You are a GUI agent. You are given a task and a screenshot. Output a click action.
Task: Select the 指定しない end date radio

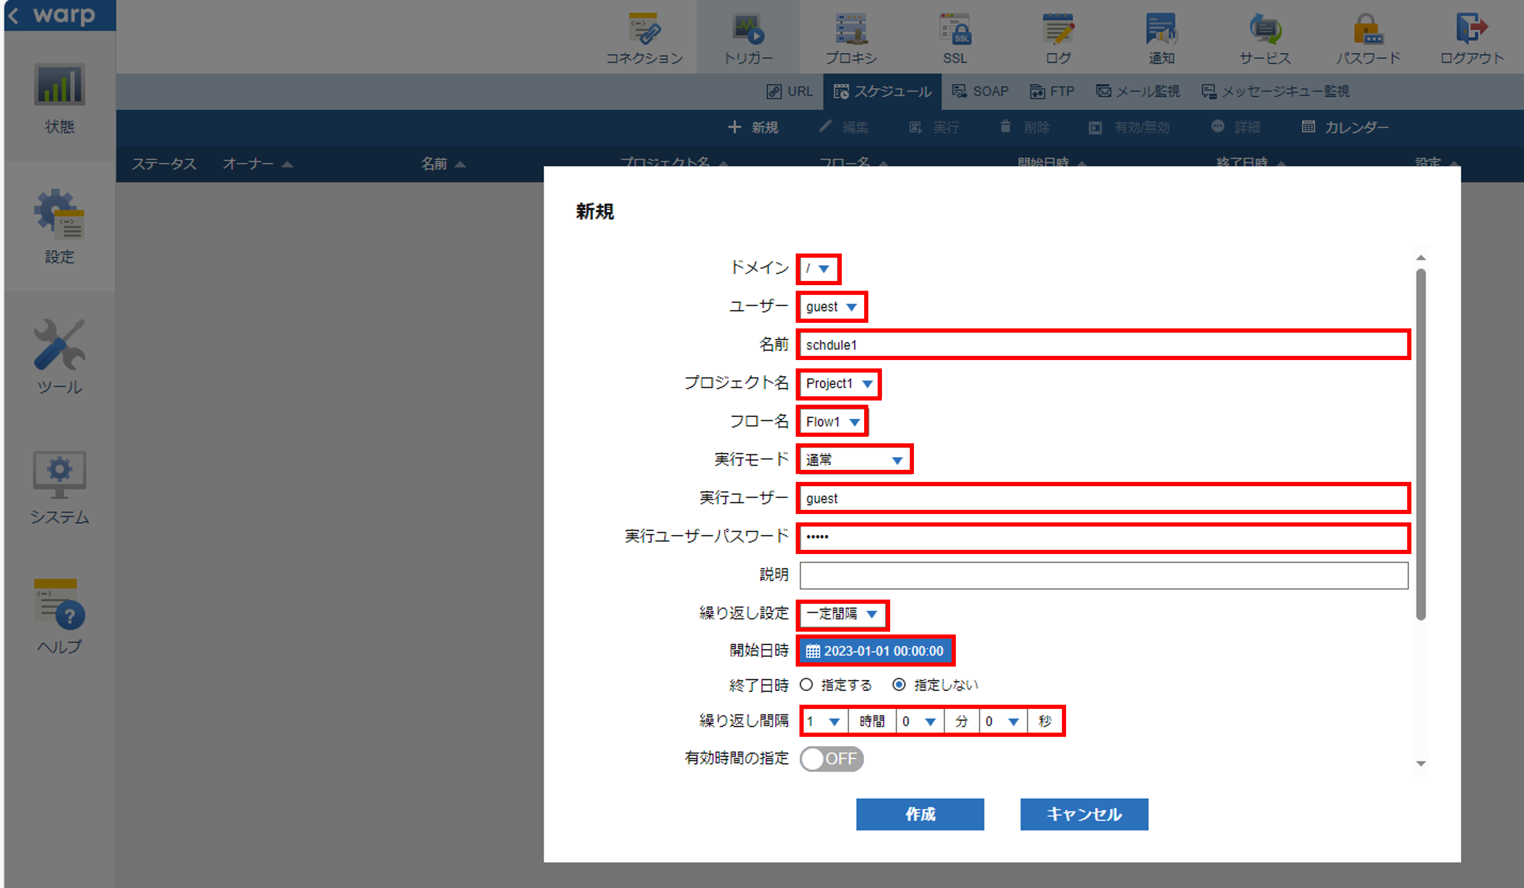[900, 685]
